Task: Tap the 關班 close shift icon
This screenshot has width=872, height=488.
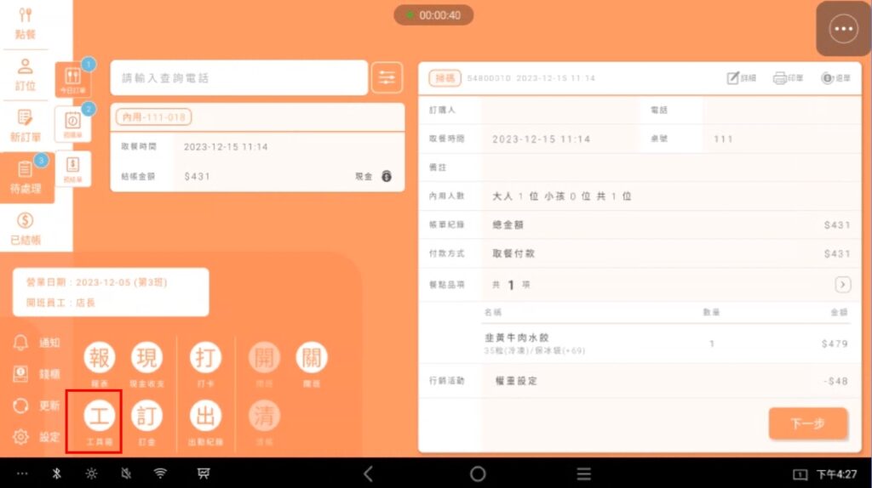Action: [311, 360]
